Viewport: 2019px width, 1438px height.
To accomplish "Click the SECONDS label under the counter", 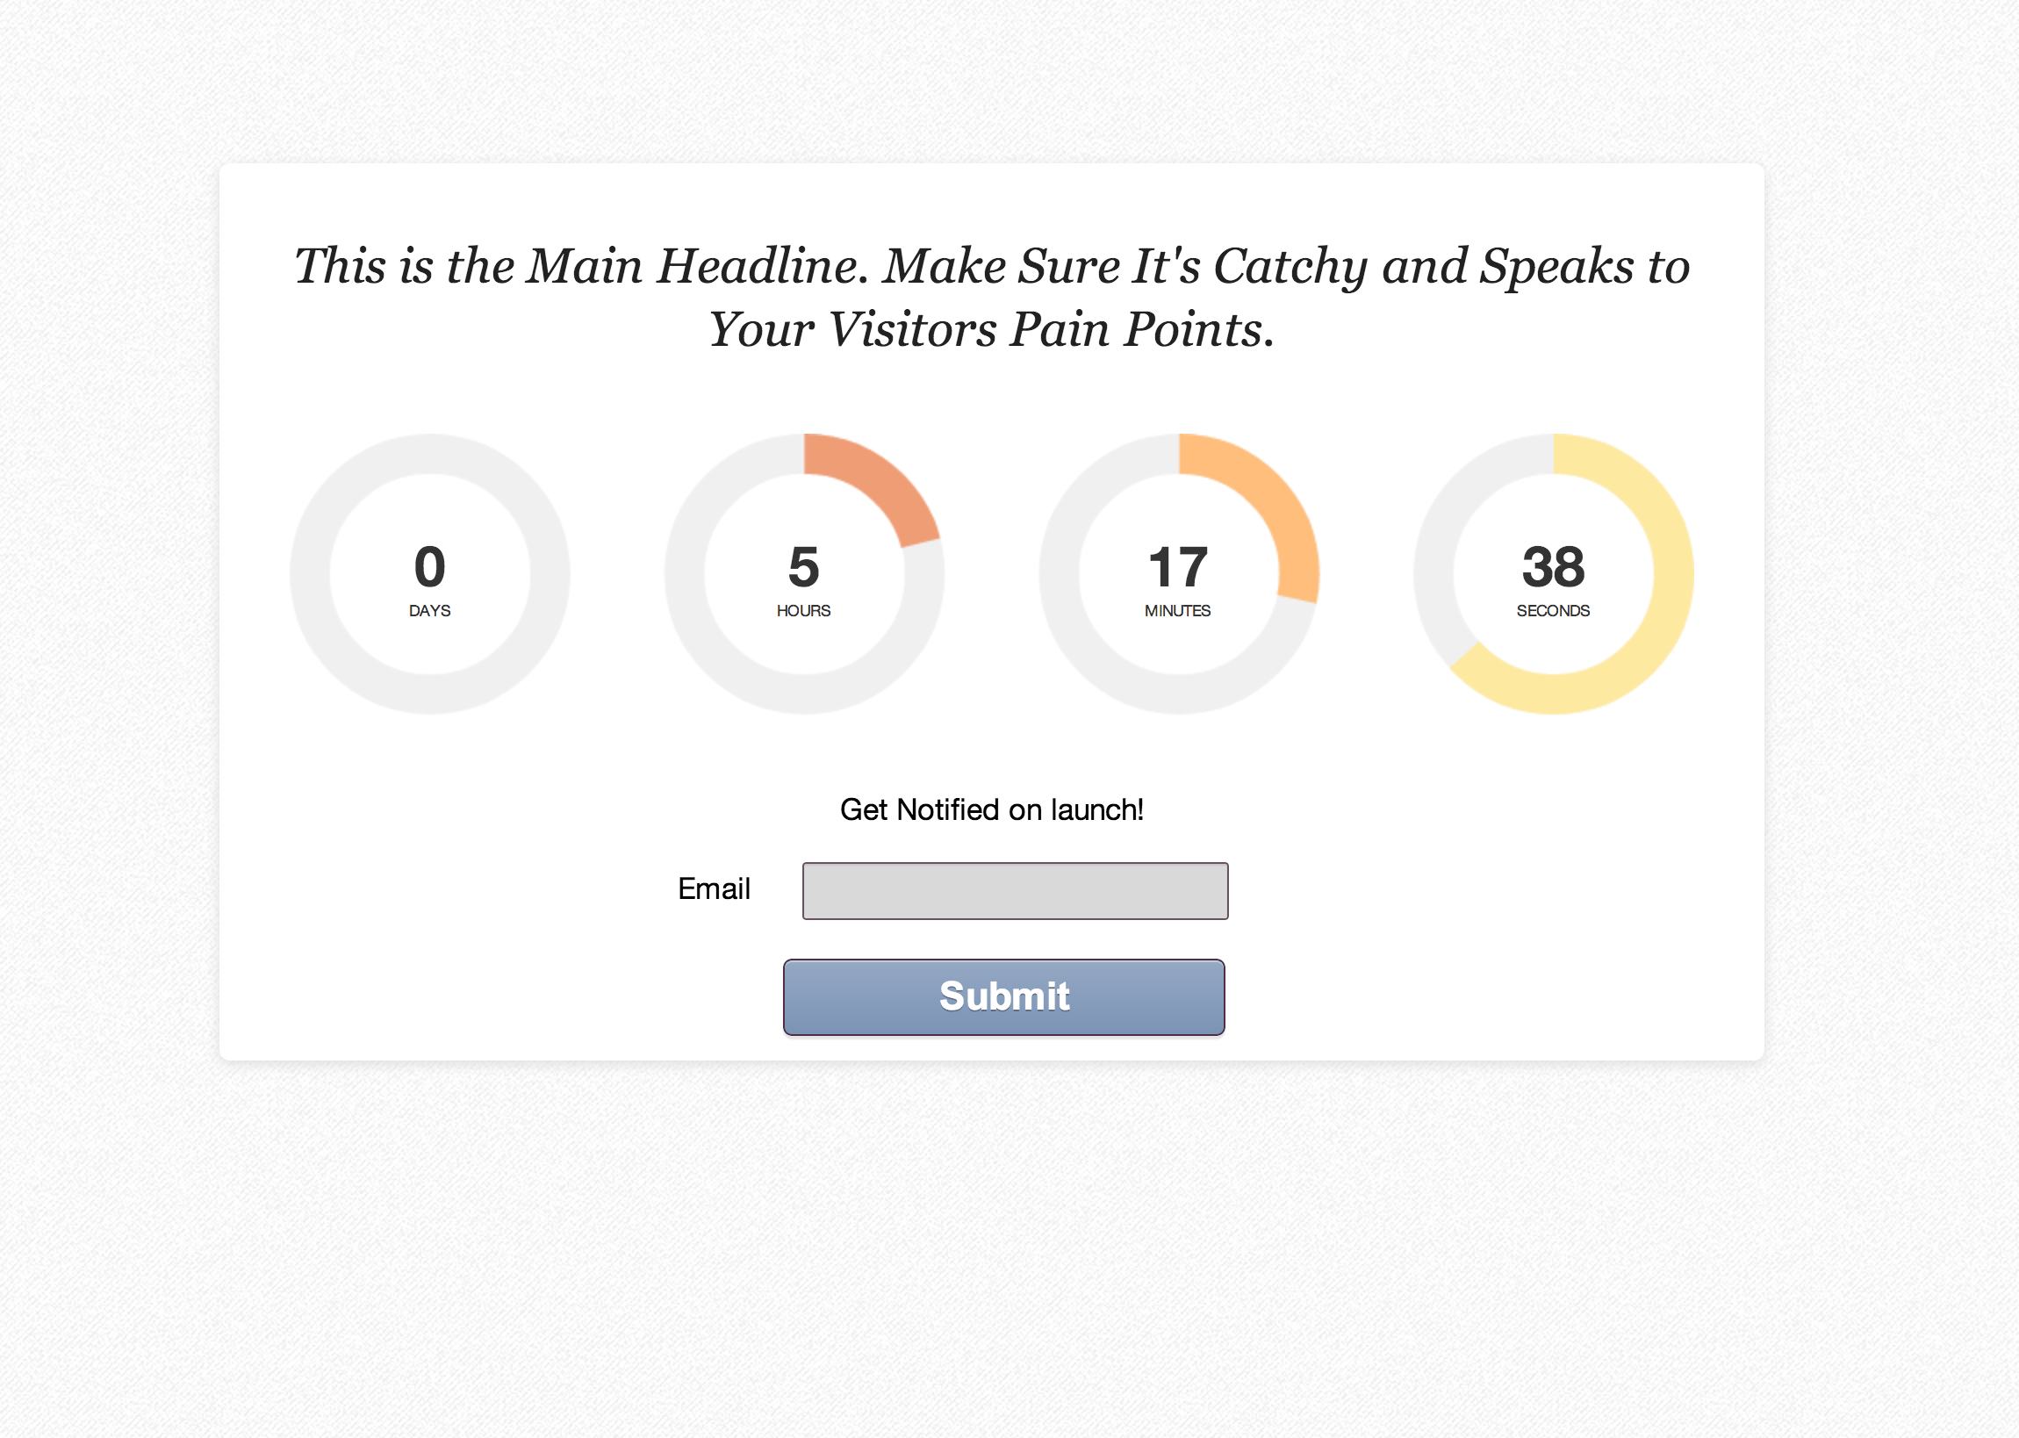I will tap(1553, 611).
